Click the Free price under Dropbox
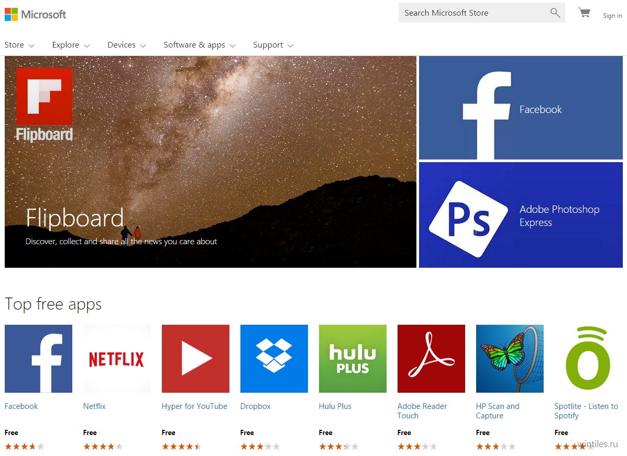 click(x=247, y=432)
